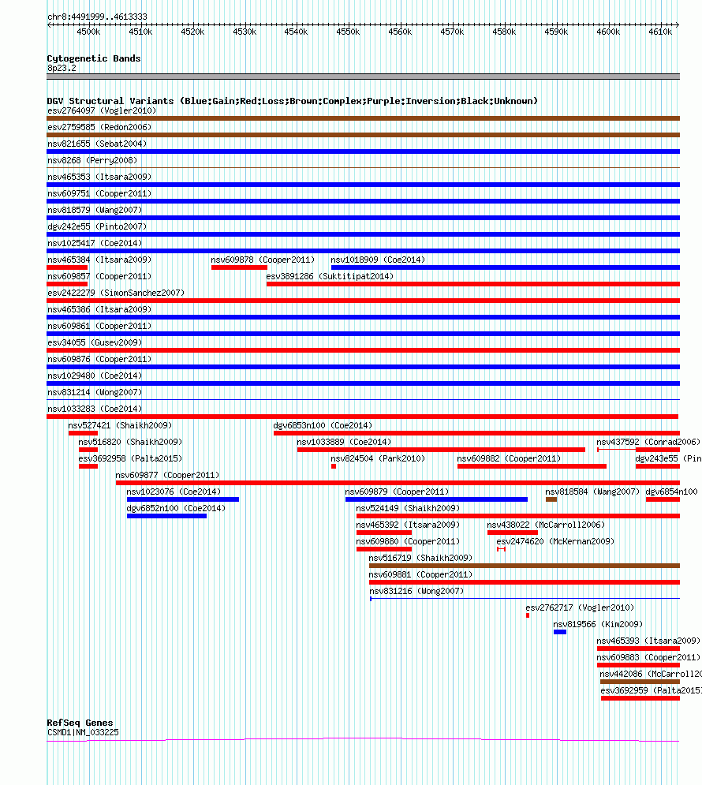Click CSMD1|NM_033225 gene label

pyautogui.click(x=83, y=732)
